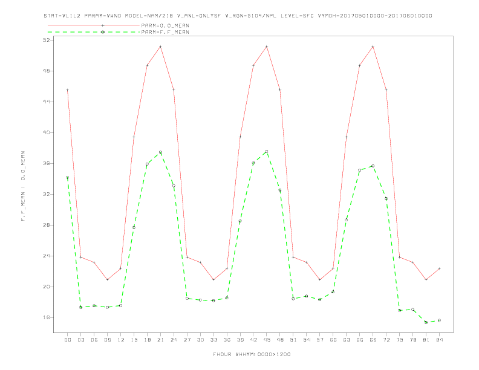
Task: Click the x-axis forecast hour label 12
Action: click(x=121, y=340)
